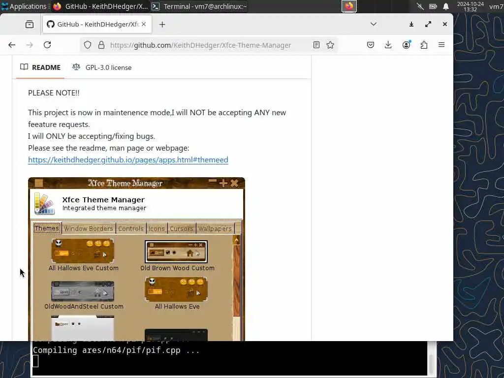Open the notifications bell icon
The height and width of the screenshot is (378, 504).
point(446,6)
